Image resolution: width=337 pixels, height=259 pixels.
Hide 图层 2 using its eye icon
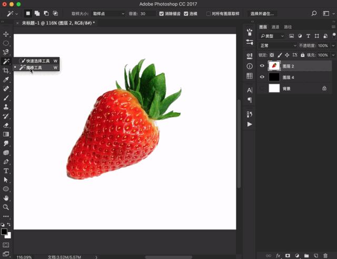click(262, 66)
